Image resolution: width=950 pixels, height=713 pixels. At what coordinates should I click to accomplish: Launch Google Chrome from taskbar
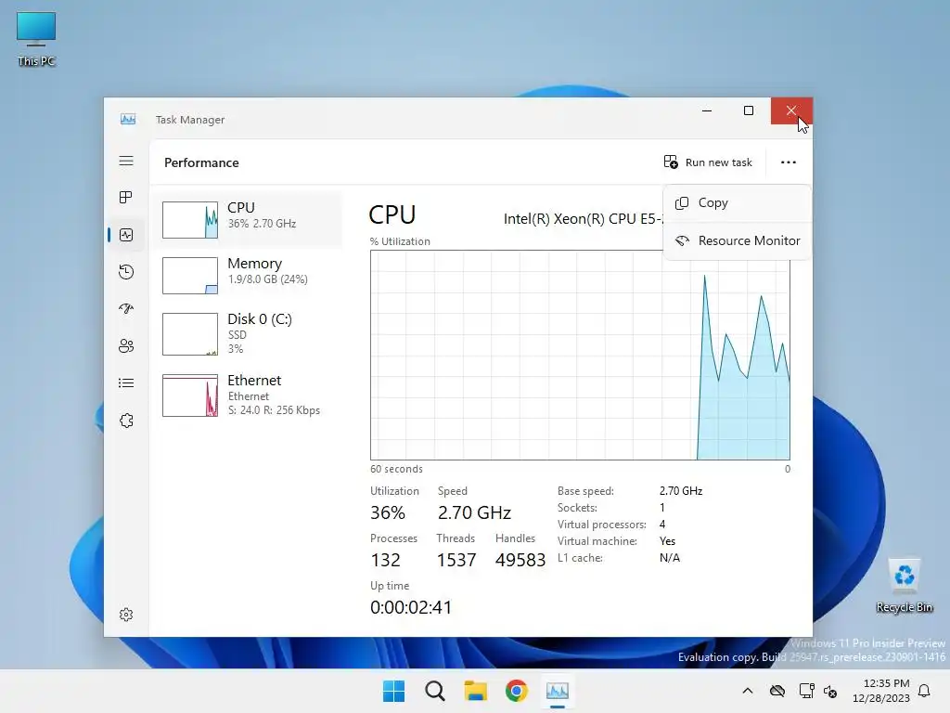click(x=516, y=691)
